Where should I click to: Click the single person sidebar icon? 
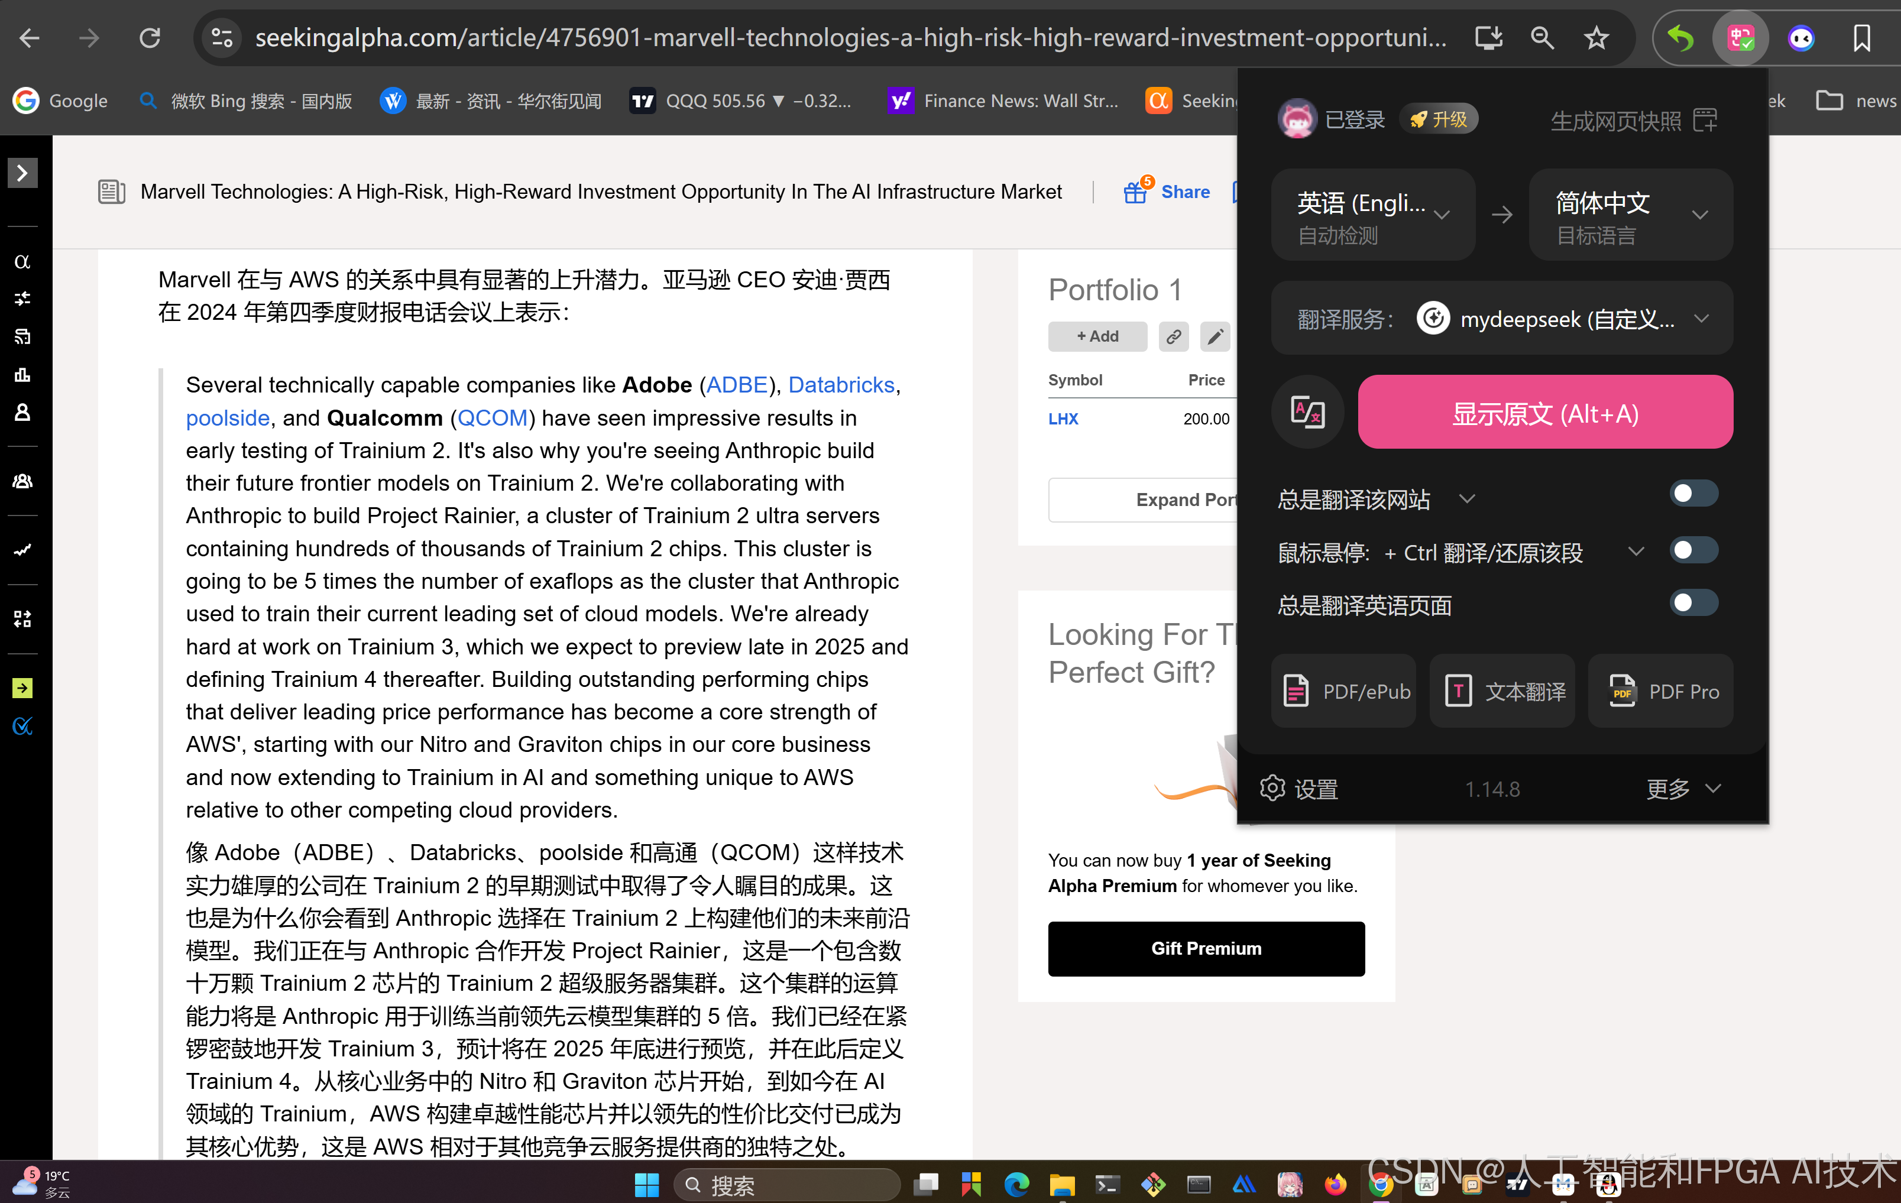point(22,413)
